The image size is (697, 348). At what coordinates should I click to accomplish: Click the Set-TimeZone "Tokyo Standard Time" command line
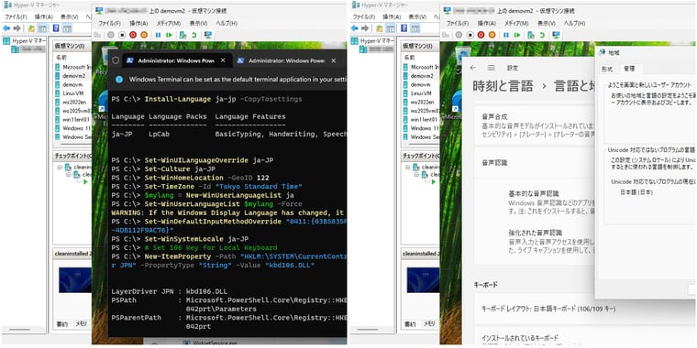tap(206, 186)
